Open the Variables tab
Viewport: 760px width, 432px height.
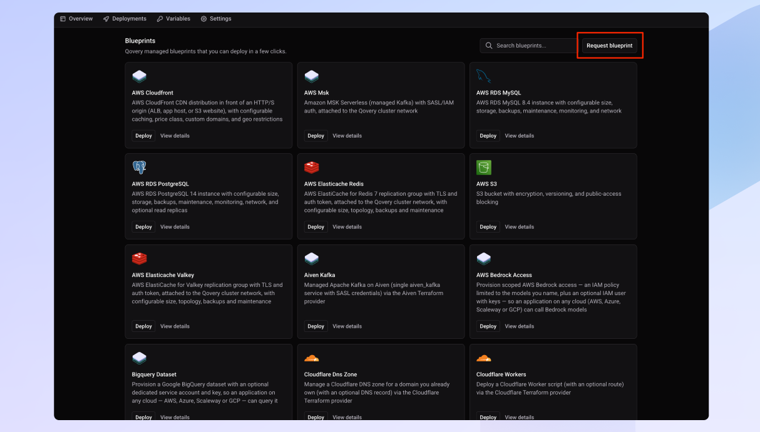pyautogui.click(x=173, y=19)
